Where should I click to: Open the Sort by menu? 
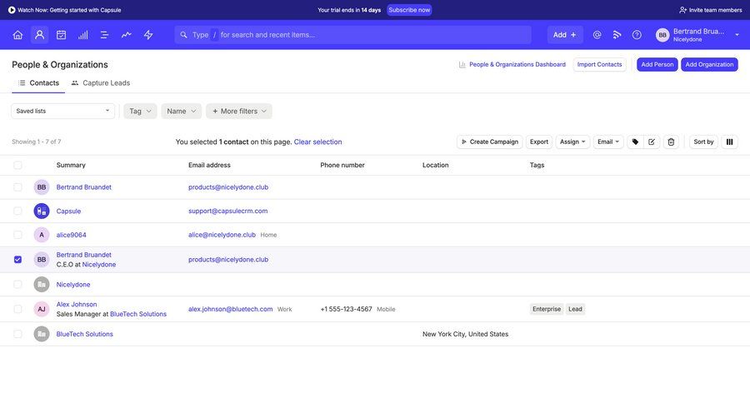point(703,142)
